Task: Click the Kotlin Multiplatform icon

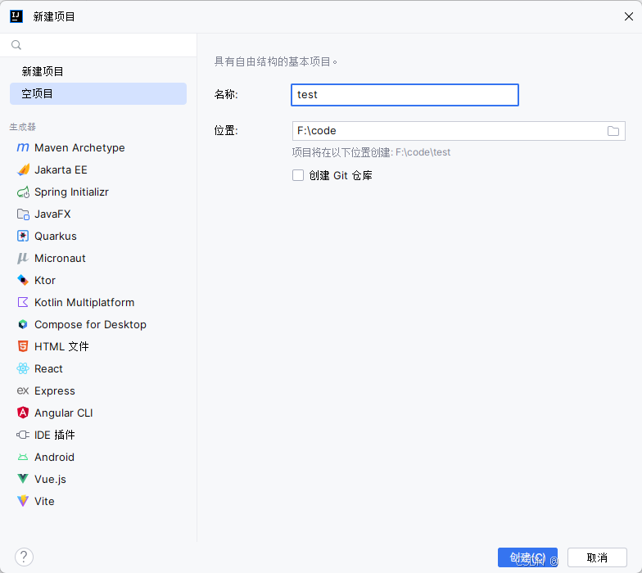Action: click(x=23, y=302)
